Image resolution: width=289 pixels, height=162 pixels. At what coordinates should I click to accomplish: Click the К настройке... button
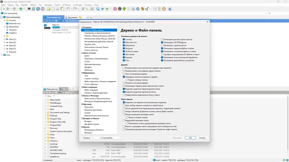pos(106,138)
